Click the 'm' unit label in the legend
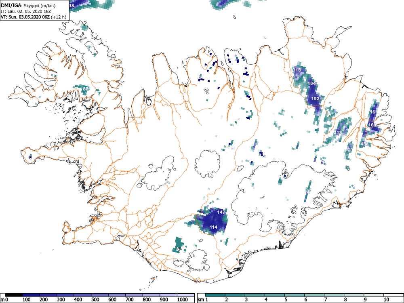The height and width of the screenshot is (303, 404). (2, 300)
